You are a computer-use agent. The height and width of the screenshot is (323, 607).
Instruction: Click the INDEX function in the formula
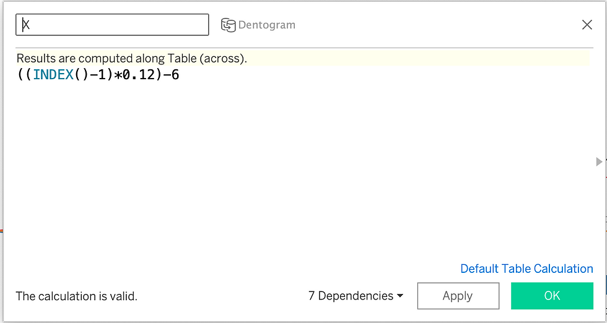coord(53,74)
